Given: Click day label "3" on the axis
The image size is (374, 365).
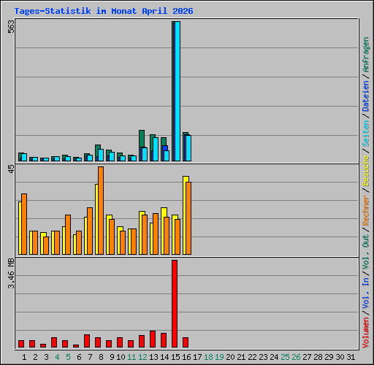Looking at the screenshot, I should [46, 357].
